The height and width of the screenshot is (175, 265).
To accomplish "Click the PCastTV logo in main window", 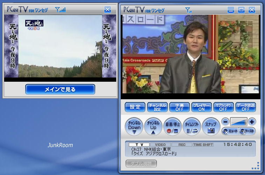I will tap(144, 10).
